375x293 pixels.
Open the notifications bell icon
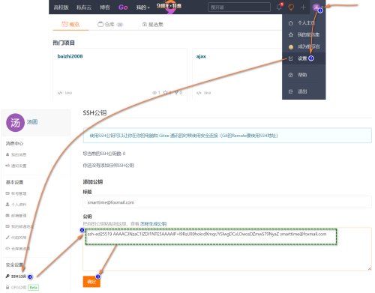(x=279, y=7)
